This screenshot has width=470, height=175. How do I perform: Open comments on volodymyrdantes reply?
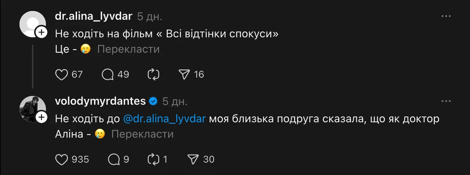[x=114, y=159]
